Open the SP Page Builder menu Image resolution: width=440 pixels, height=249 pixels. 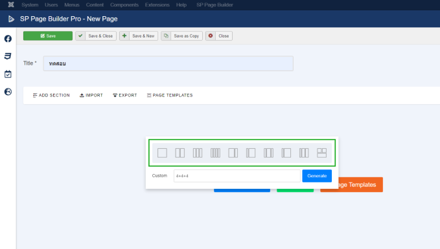[214, 5]
